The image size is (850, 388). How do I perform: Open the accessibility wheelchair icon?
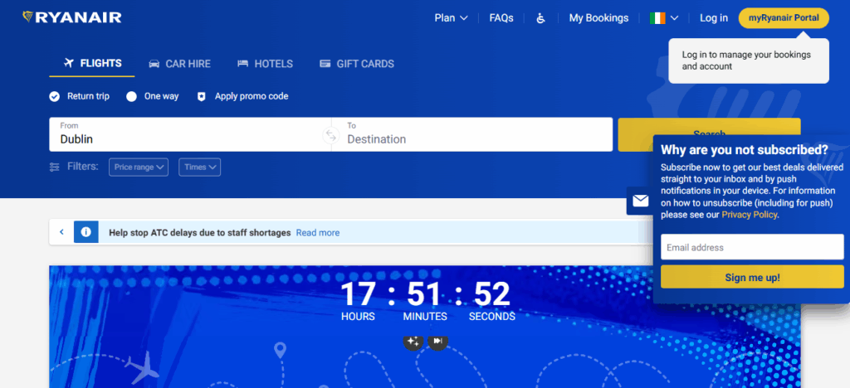click(540, 18)
